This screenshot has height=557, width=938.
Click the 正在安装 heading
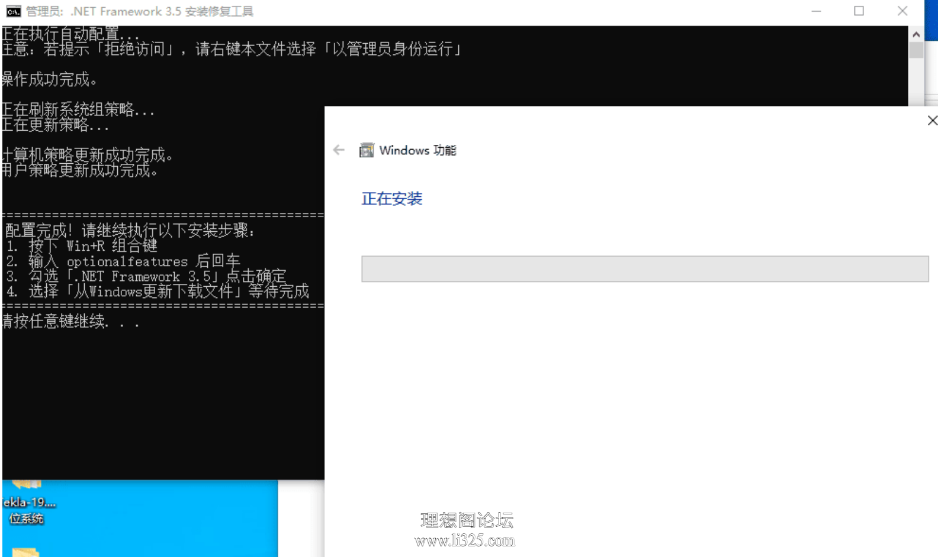pyautogui.click(x=392, y=199)
